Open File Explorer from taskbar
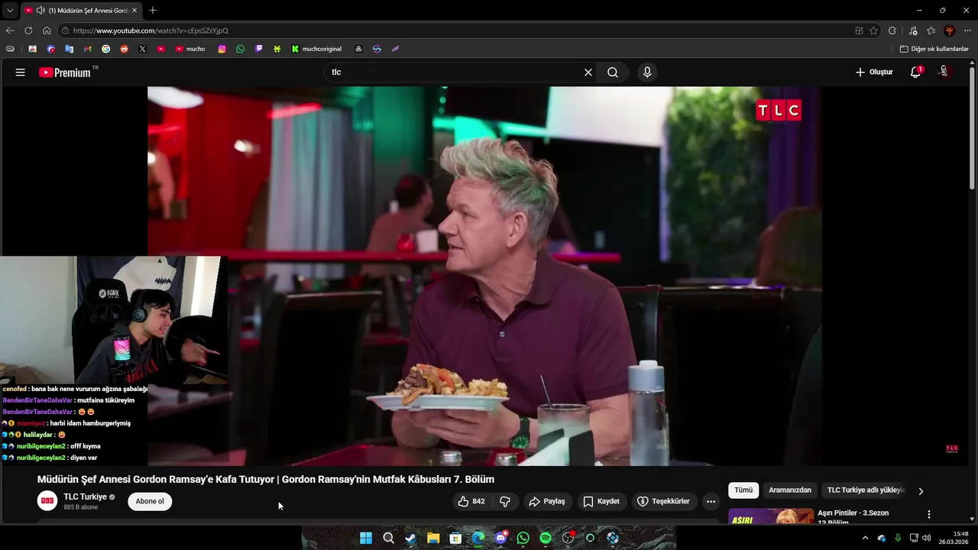978x550 pixels. point(433,539)
